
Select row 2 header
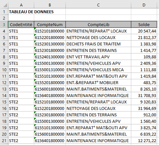click(4, 18)
